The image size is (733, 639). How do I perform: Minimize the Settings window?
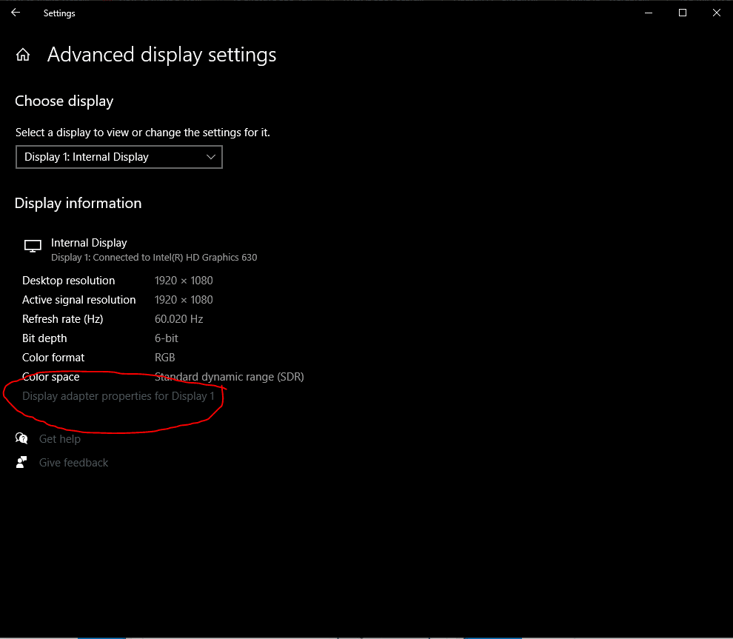click(x=649, y=13)
